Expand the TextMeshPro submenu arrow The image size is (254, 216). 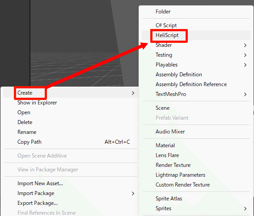(x=245, y=95)
